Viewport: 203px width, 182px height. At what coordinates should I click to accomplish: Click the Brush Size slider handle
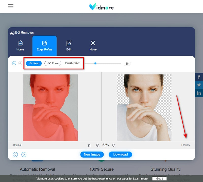tap(95, 63)
